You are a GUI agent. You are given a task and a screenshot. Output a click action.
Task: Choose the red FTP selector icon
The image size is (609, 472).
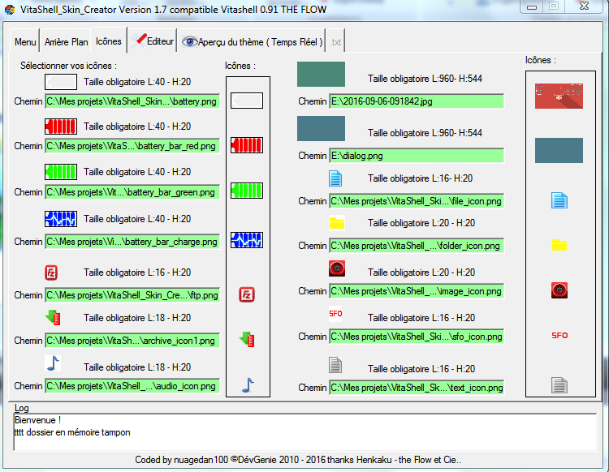point(51,272)
